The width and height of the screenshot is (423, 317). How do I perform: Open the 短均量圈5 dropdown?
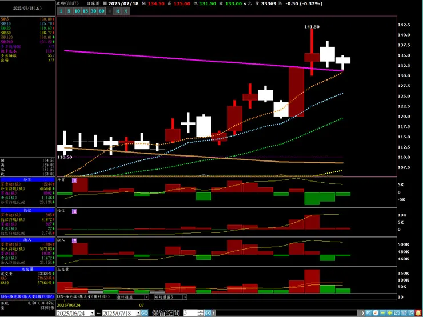tap(170, 297)
